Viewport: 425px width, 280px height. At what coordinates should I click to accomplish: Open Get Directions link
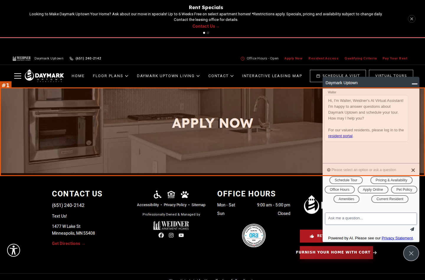pos(68,243)
